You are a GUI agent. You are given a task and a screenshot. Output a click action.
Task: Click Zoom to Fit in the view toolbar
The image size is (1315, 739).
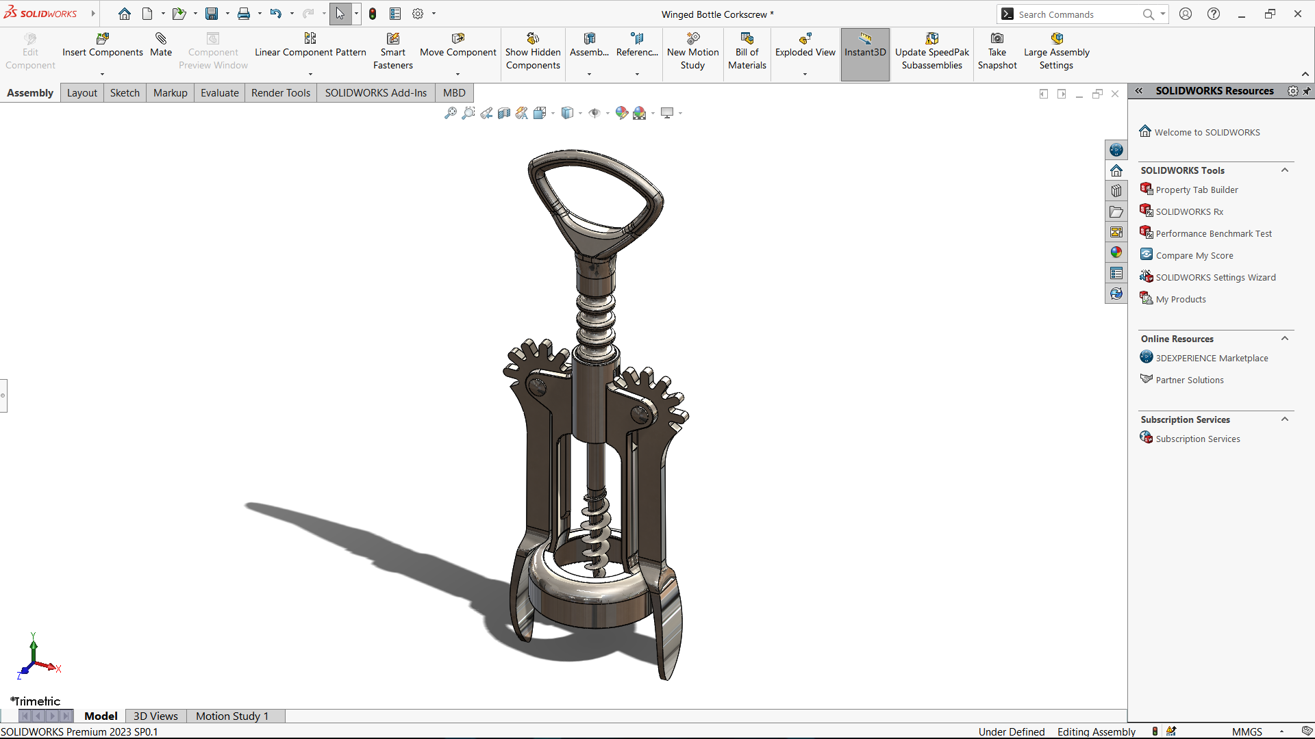(451, 113)
